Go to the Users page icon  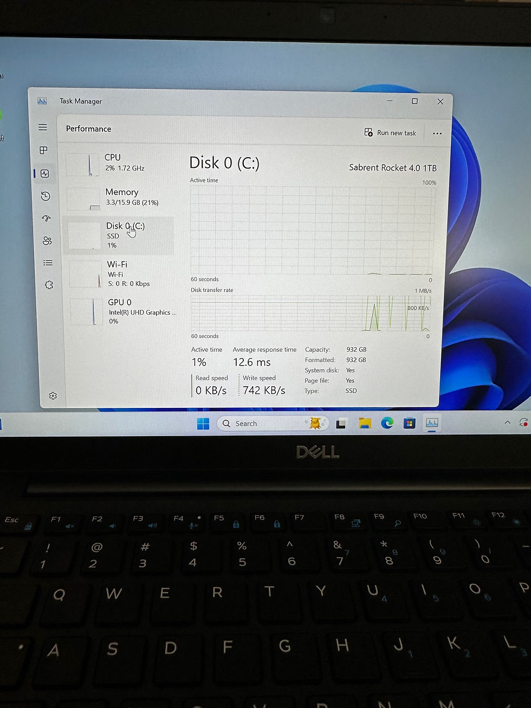tap(47, 241)
